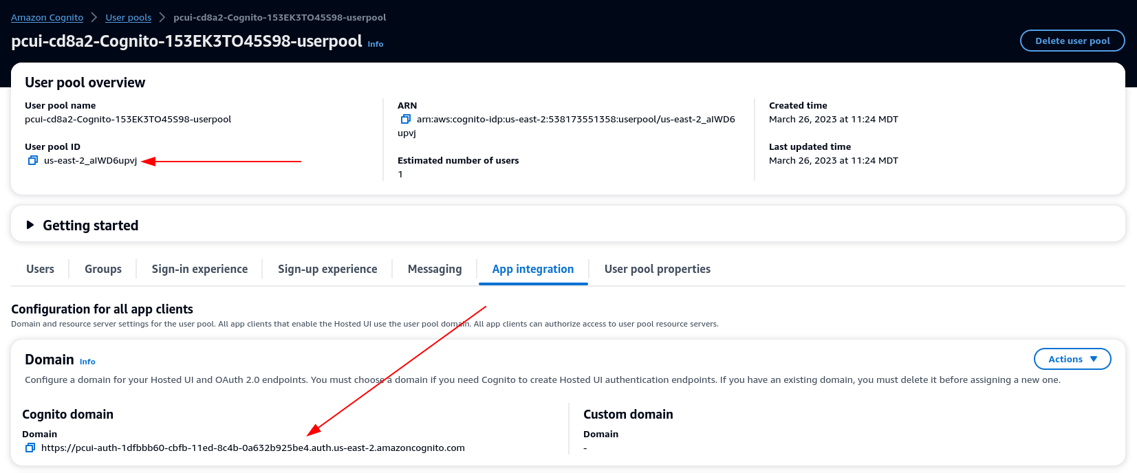Expand the Getting started section

click(x=30, y=225)
